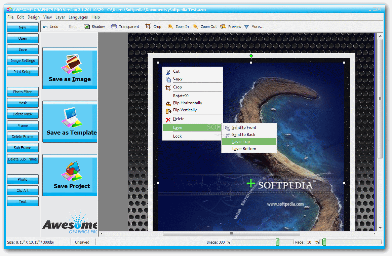This screenshot has height=256, width=392.
Task: Open the Layer menu in menu bar
Action: (x=60, y=17)
